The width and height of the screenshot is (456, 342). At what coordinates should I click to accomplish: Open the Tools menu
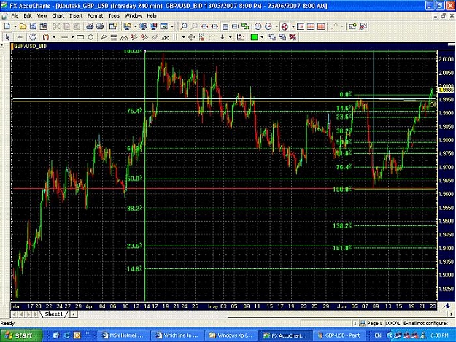(x=114, y=16)
